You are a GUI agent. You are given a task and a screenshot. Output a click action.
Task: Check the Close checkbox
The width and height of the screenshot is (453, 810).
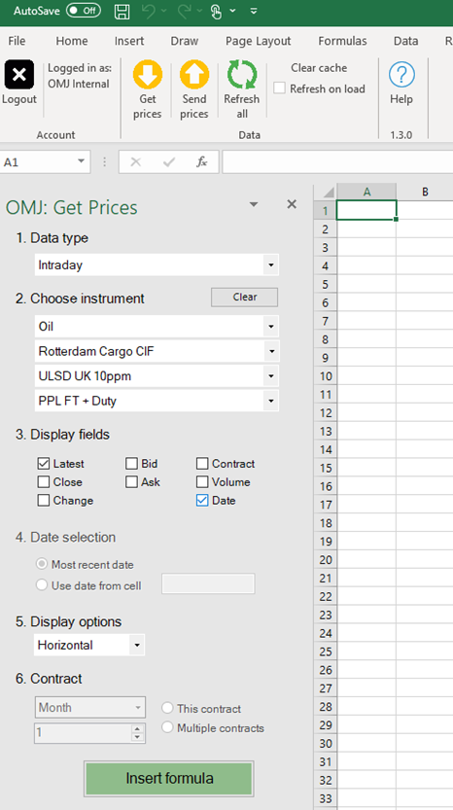(x=44, y=482)
